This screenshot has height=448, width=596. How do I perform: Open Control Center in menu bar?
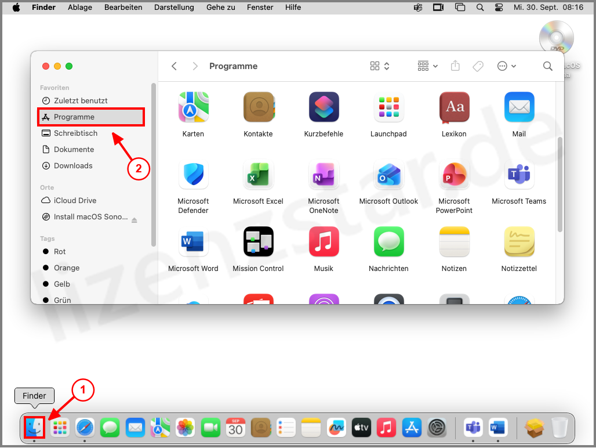pos(499,7)
